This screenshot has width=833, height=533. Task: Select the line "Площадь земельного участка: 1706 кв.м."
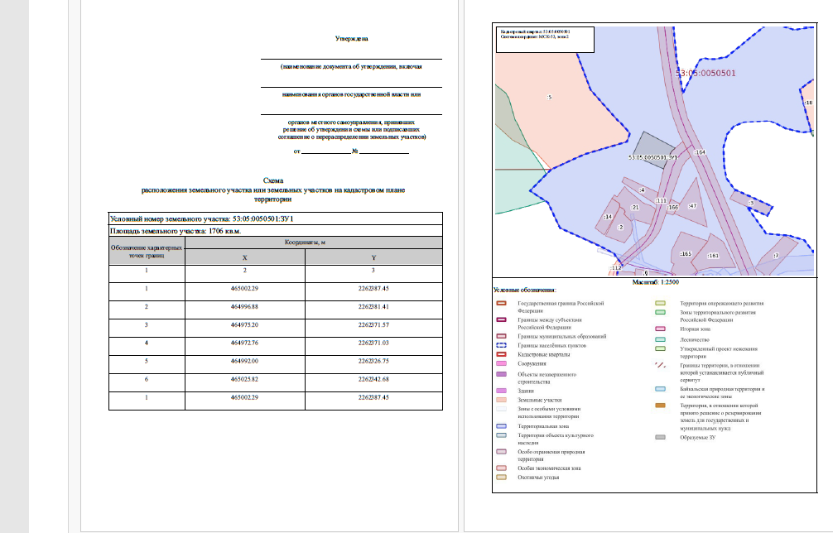pos(176,231)
